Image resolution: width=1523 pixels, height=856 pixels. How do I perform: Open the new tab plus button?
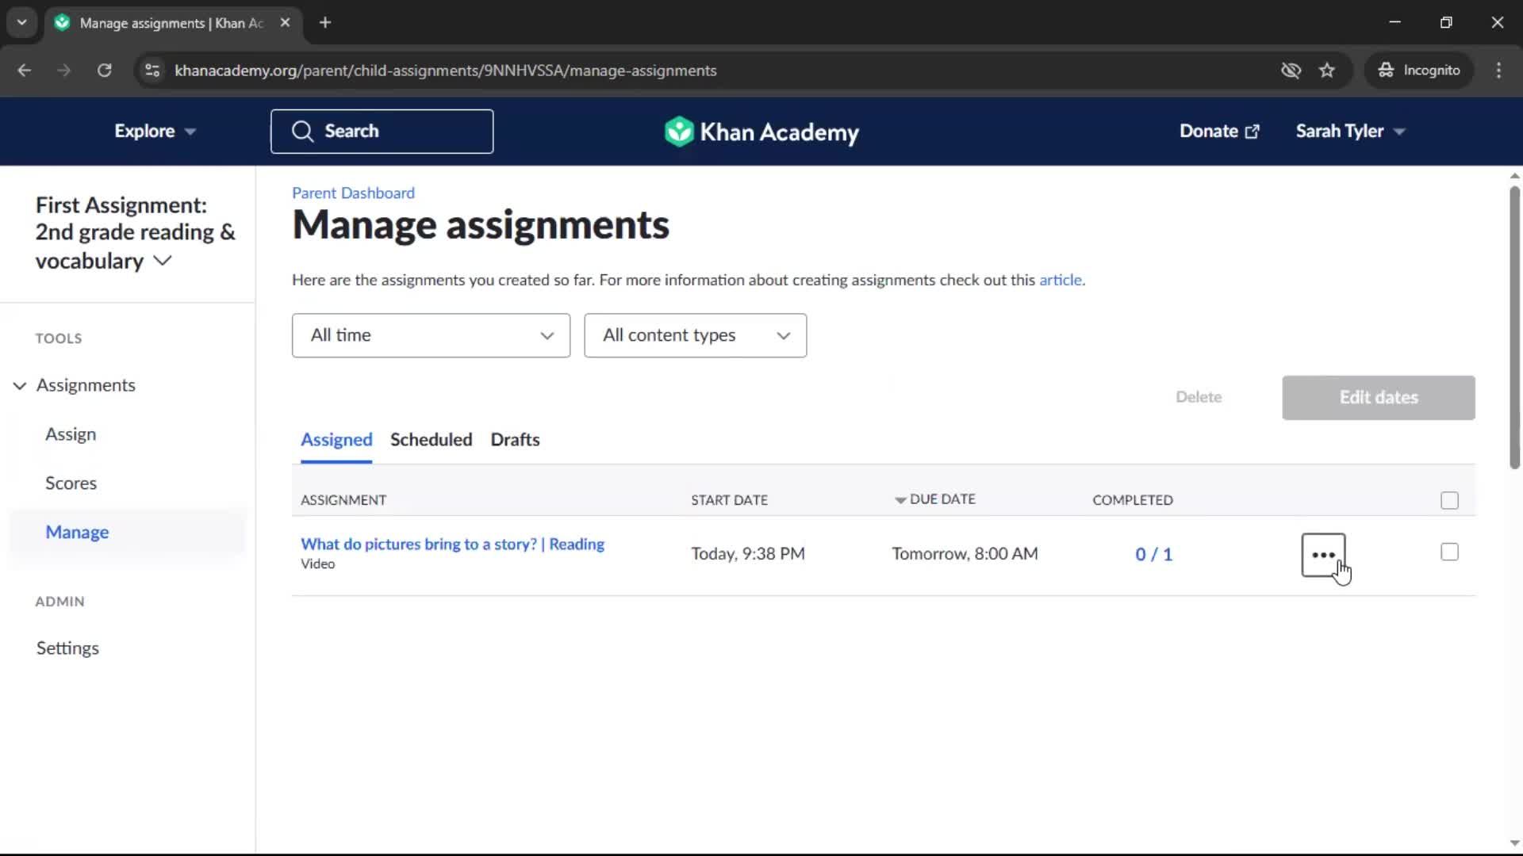(x=325, y=23)
